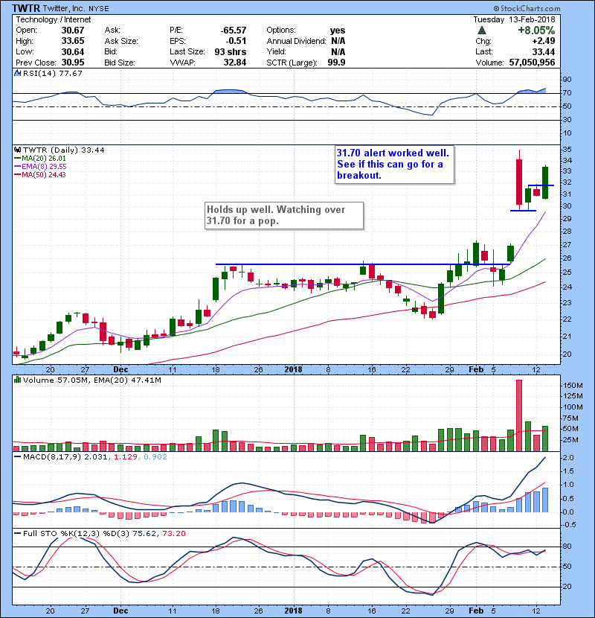Click the Annual Dividend label
Screen dimensions: 595x618
click(x=297, y=41)
